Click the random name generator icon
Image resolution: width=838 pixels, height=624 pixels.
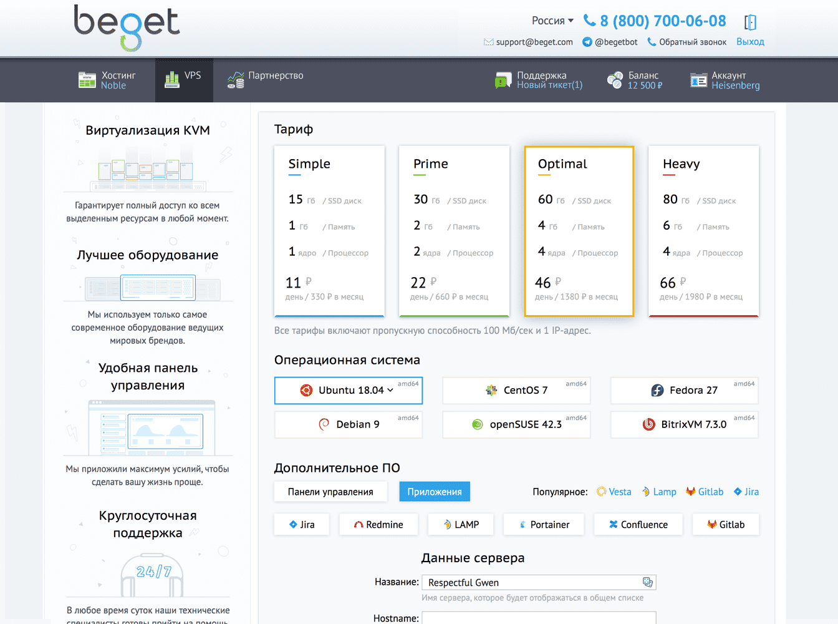point(648,582)
